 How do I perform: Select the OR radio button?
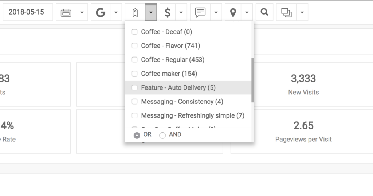tap(137, 136)
